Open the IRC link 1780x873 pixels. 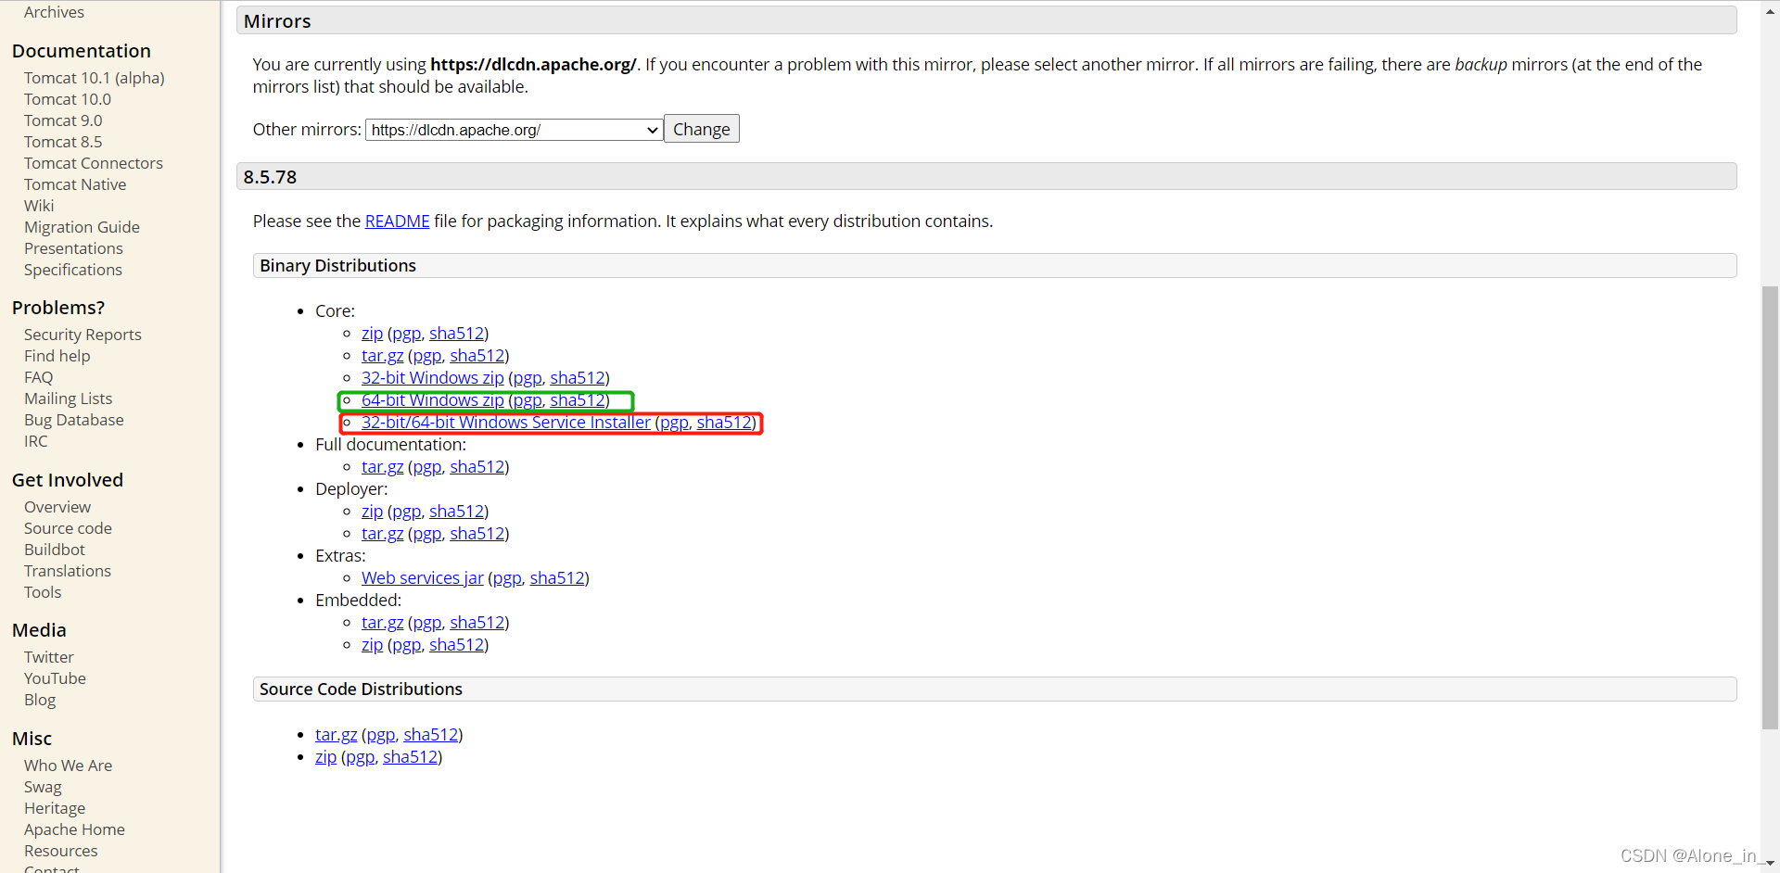click(36, 441)
